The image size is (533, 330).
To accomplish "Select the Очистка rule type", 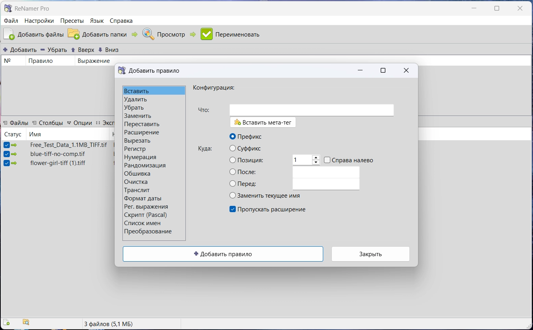I will click(x=154, y=182).
